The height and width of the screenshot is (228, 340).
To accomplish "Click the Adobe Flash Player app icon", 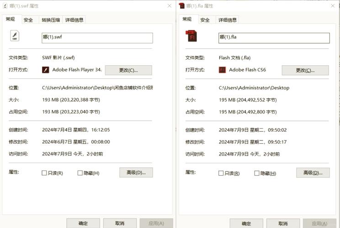I will [46, 70].
